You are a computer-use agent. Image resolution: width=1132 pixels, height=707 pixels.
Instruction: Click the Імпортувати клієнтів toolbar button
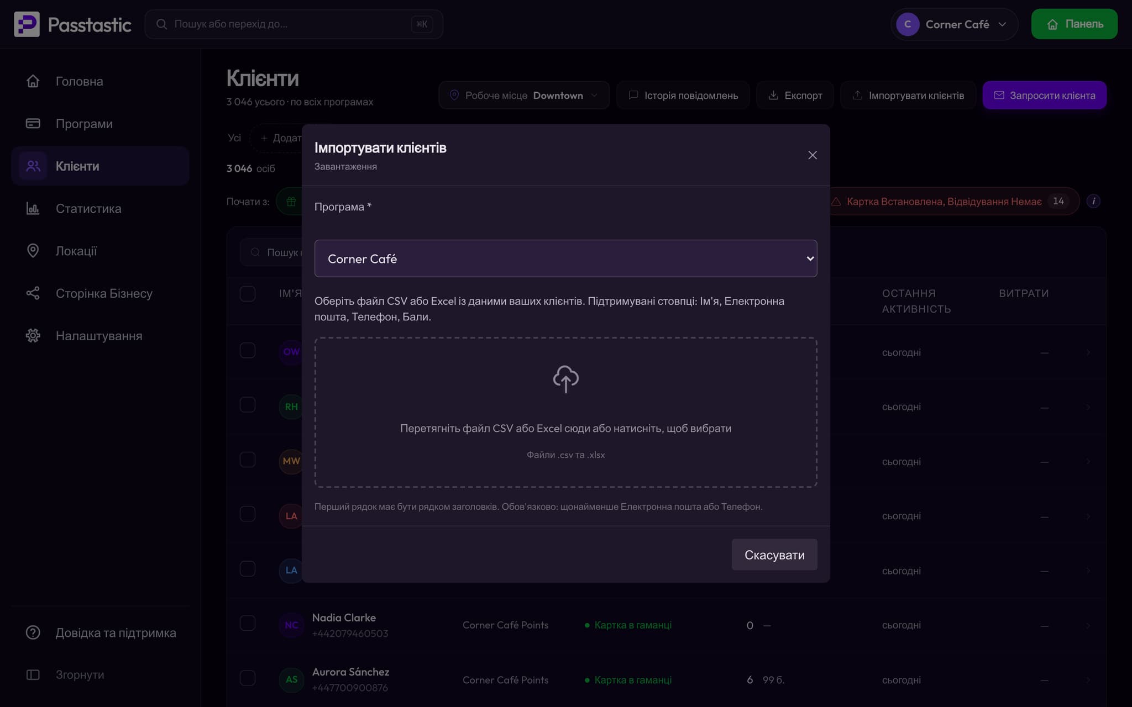click(908, 95)
